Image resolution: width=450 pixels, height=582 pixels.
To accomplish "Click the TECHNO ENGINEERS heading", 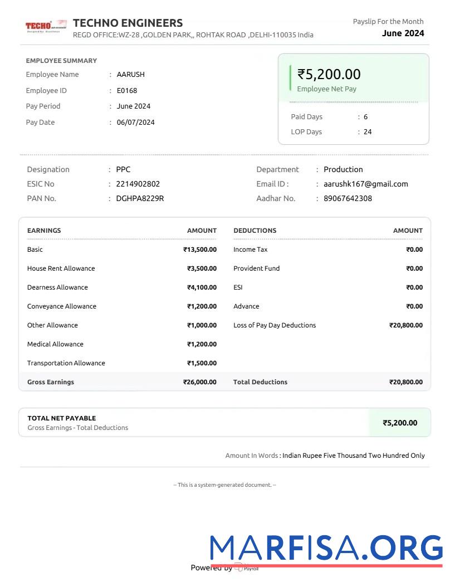I will tap(128, 23).
